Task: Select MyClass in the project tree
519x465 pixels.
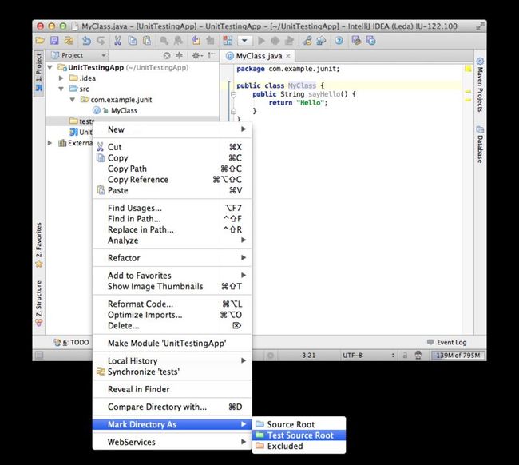Action: [124, 110]
